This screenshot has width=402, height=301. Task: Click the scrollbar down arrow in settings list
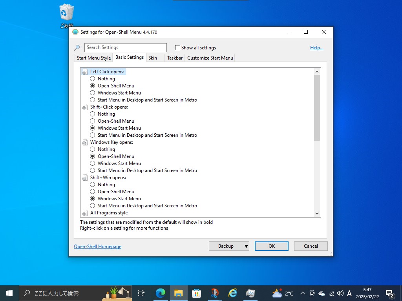coord(317,214)
